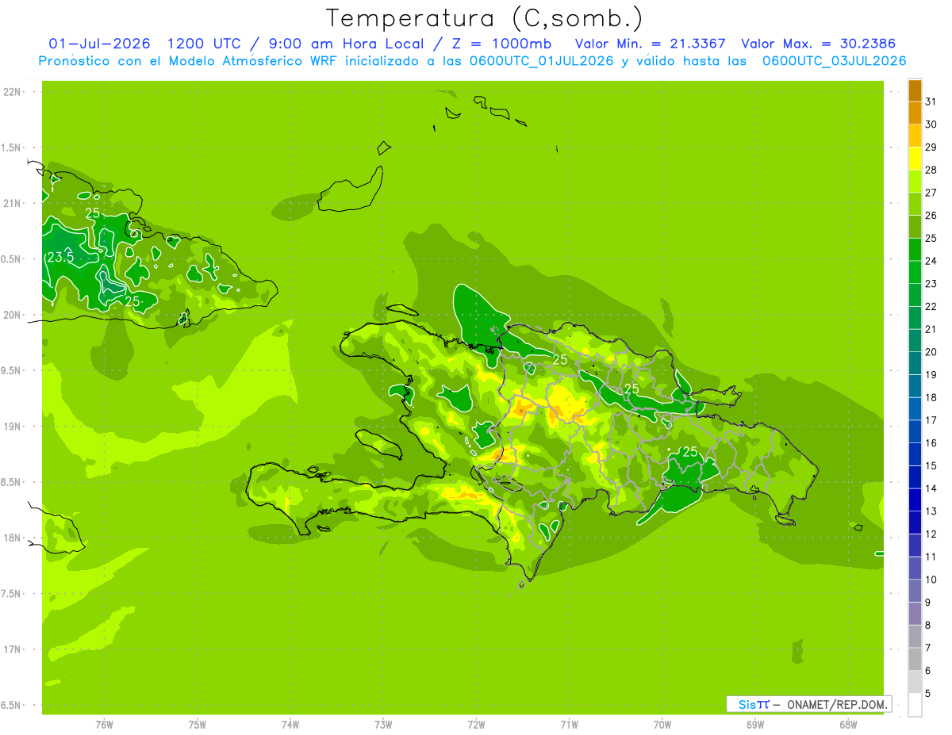Click the "74W" longitude axis label
The height and width of the screenshot is (735, 952).
click(x=290, y=725)
